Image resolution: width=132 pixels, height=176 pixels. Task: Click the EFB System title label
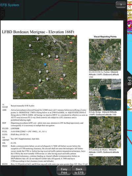pos(10,5)
